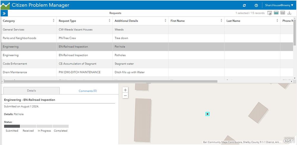Image resolution: width=297 pixels, height=145 pixels.
Task: Download records with the export icon
Action: pos(289,13)
